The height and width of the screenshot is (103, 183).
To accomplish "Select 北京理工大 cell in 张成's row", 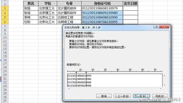I will (48, 13).
